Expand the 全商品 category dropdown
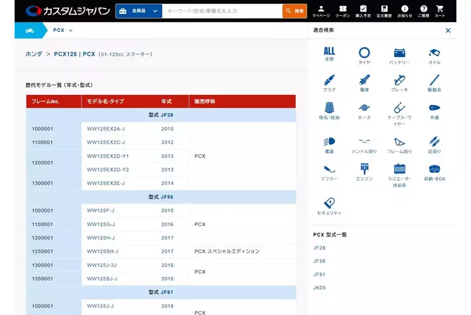The image size is (471, 315). (x=139, y=11)
